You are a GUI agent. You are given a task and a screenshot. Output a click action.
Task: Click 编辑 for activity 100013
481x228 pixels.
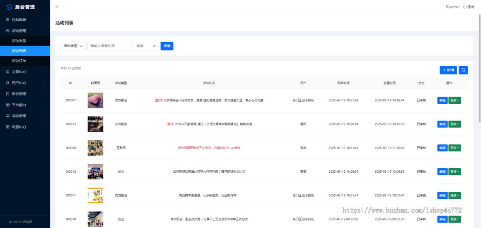click(x=442, y=124)
